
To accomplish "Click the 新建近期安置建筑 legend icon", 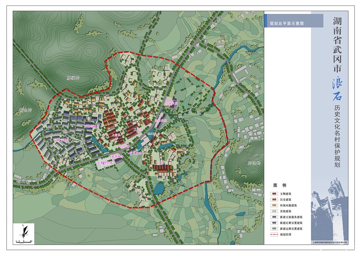I will 273,223.
